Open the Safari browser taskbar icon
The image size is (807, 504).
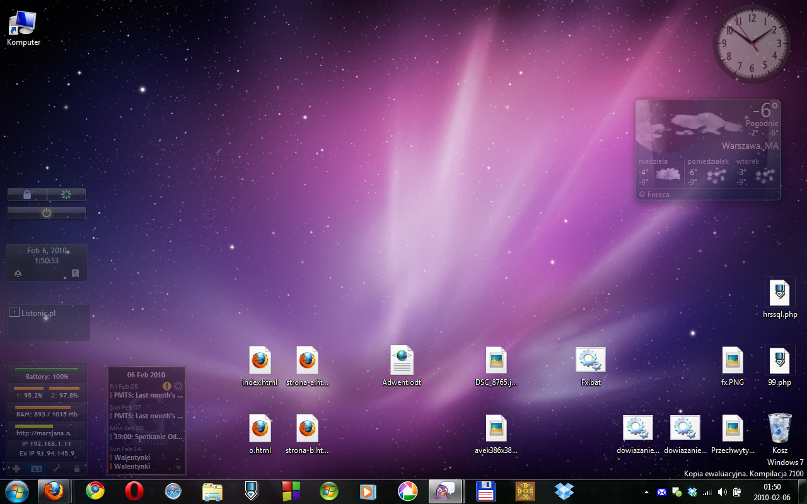click(x=173, y=491)
